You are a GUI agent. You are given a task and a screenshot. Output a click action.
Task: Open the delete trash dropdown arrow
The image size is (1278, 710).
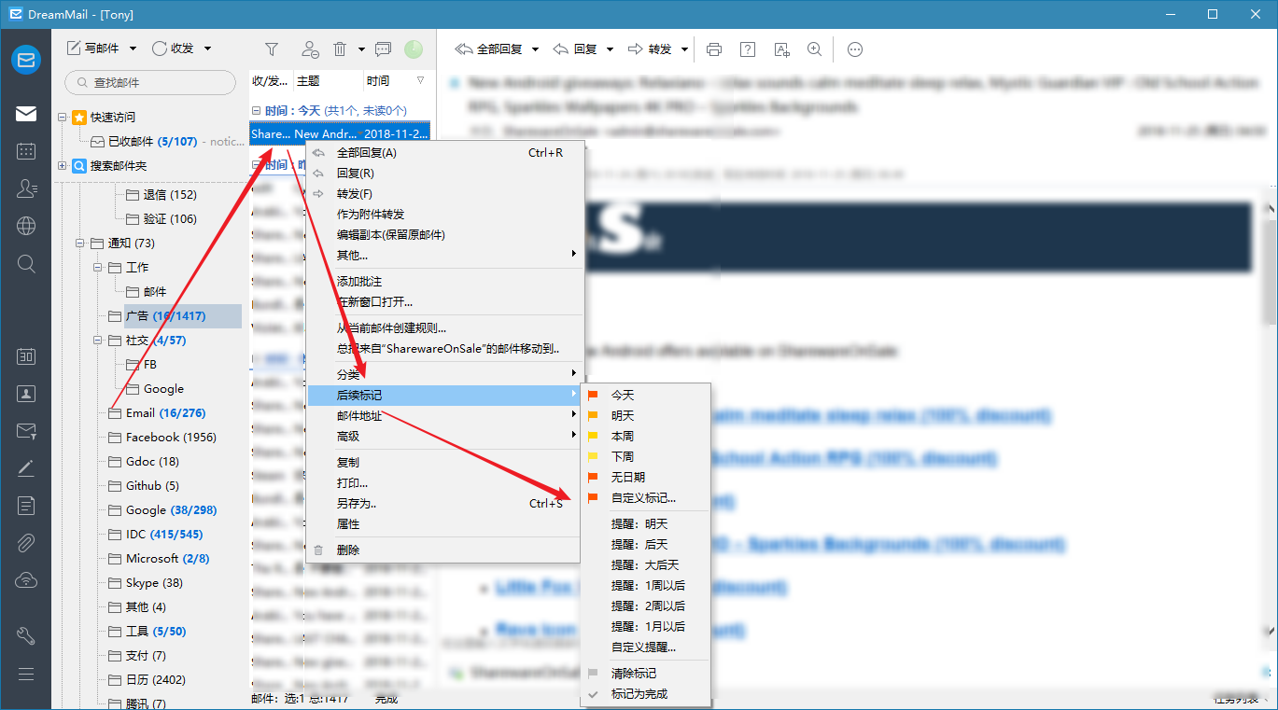(359, 49)
